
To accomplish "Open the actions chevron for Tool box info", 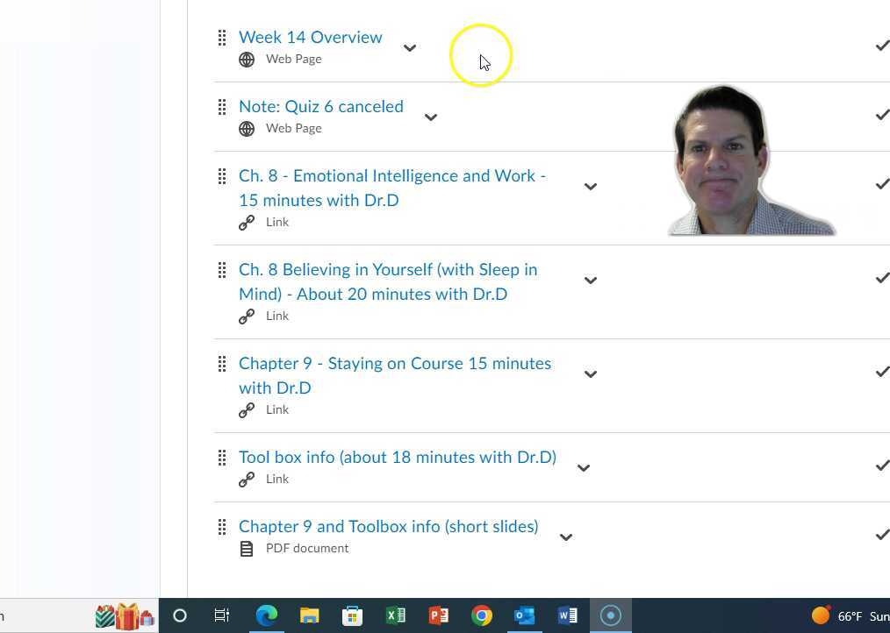I will pyautogui.click(x=583, y=468).
